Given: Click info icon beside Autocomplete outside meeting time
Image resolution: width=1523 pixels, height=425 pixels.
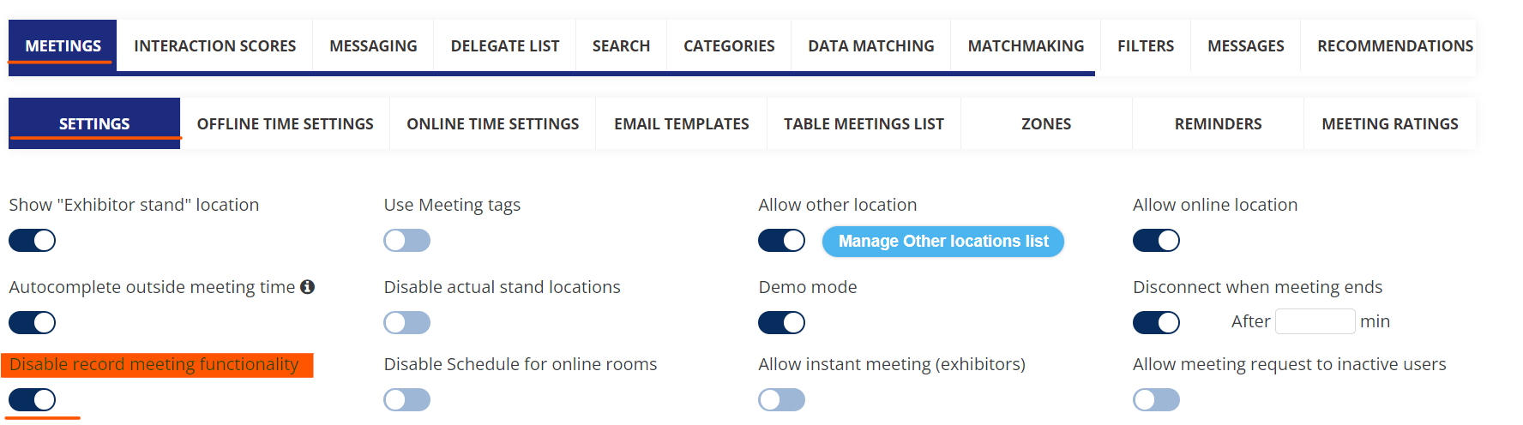Looking at the screenshot, I should pyautogui.click(x=307, y=287).
